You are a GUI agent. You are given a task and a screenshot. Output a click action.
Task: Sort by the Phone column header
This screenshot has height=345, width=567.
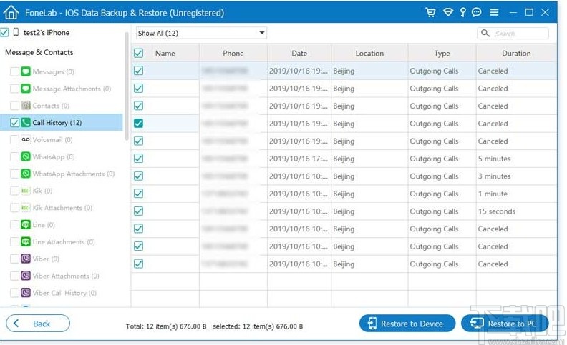click(233, 53)
